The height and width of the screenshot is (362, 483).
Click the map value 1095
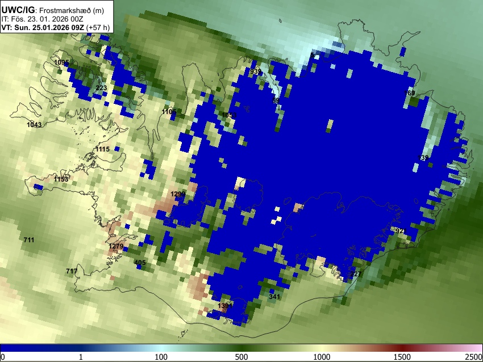coord(61,62)
